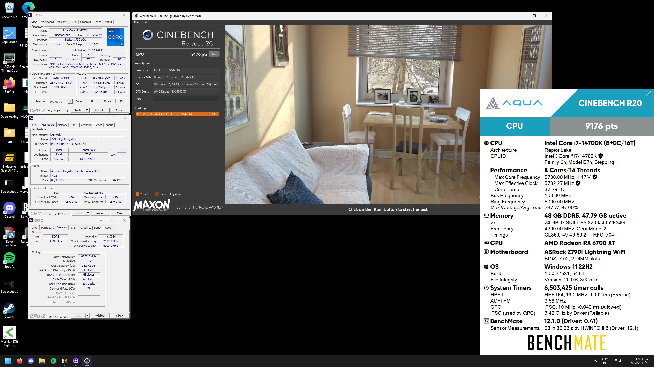Click the MAXON logo in Cinebench
This screenshot has height=367, width=654.
[151, 205]
